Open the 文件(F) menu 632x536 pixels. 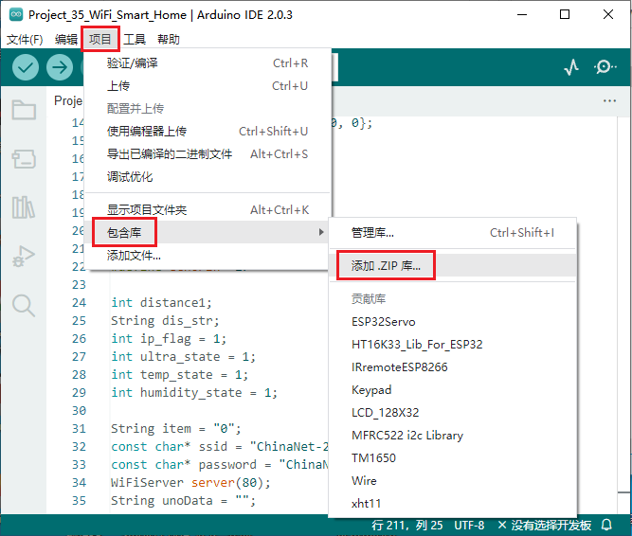click(x=25, y=39)
